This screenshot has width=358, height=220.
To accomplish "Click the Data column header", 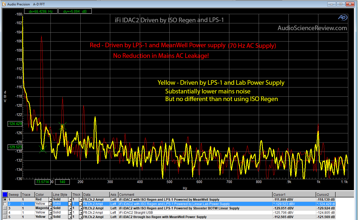I will pos(96,195).
